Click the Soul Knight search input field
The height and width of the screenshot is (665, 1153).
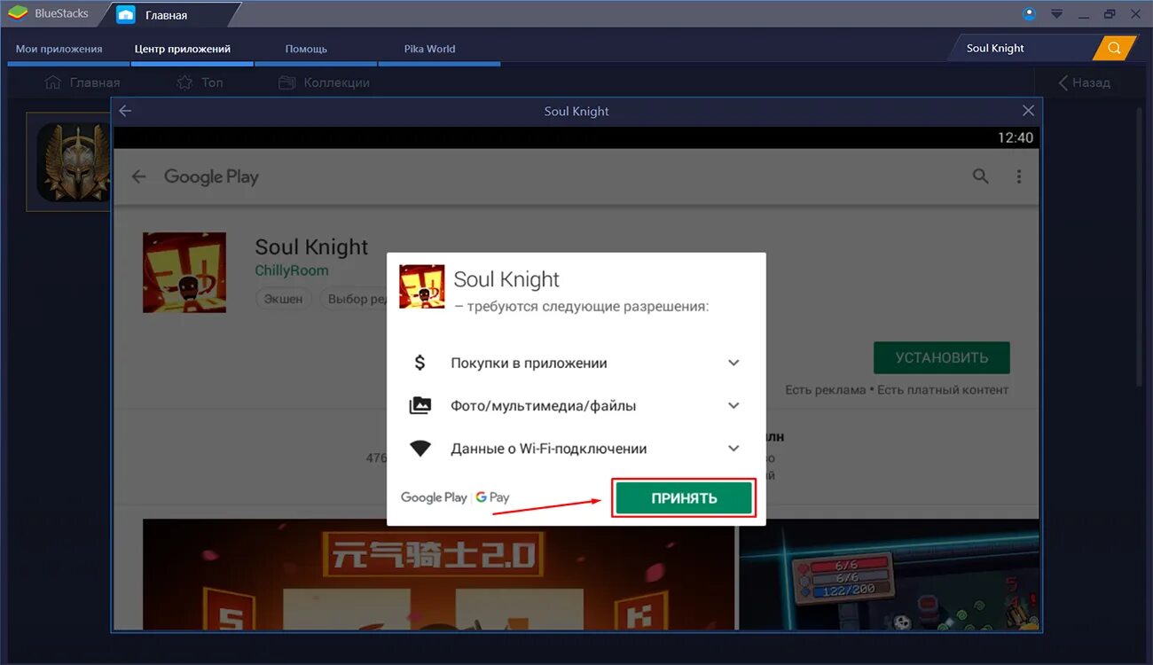1024,48
